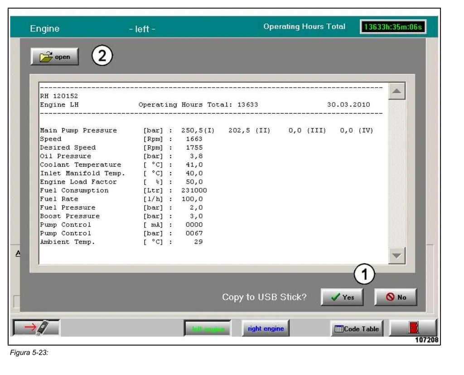Select the Desired Speed value 1755
464x375 pixels.
[194, 148]
